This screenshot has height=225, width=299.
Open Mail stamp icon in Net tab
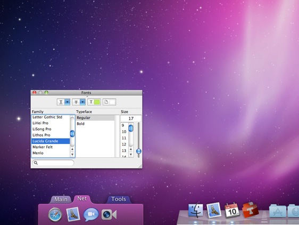pyautogui.click(x=73, y=214)
